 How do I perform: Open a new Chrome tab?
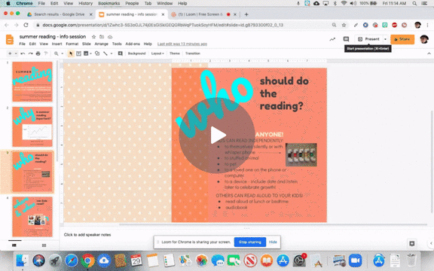click(x=246, y=14)
